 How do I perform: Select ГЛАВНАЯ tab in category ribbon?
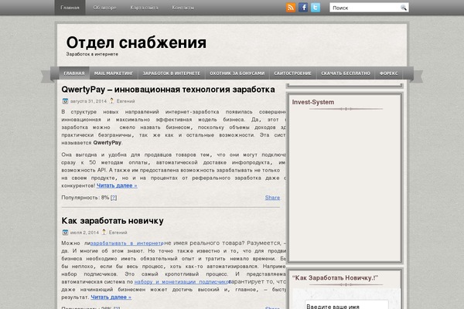[x=74, y=73]
